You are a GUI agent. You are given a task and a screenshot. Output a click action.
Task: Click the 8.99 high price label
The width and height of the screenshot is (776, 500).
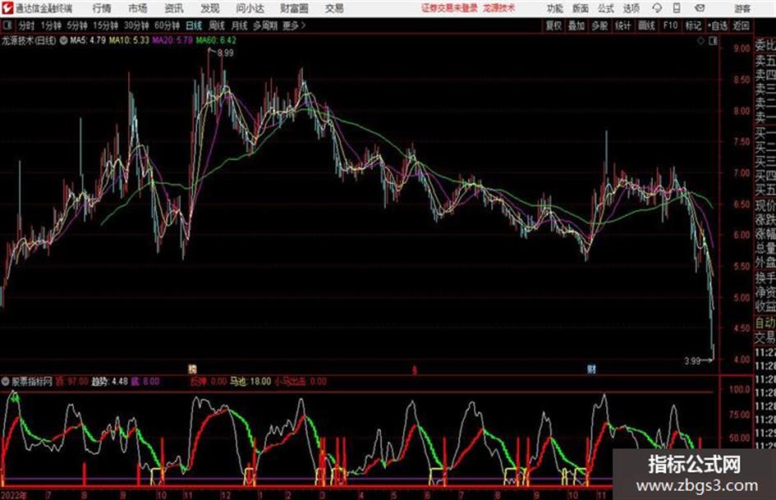225,53
